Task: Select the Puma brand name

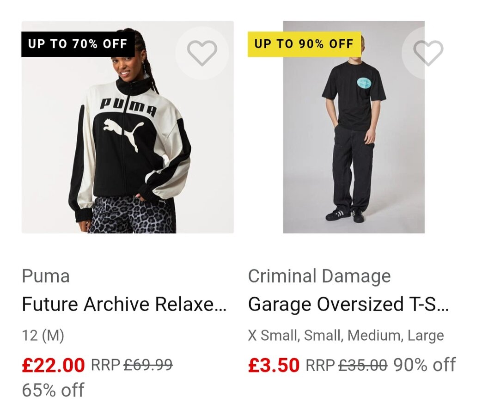Action: (46, 276)
